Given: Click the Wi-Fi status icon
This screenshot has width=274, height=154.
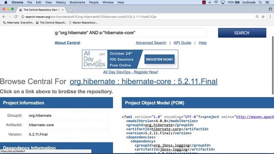Looking at the screenshot, I should [216, 2].
